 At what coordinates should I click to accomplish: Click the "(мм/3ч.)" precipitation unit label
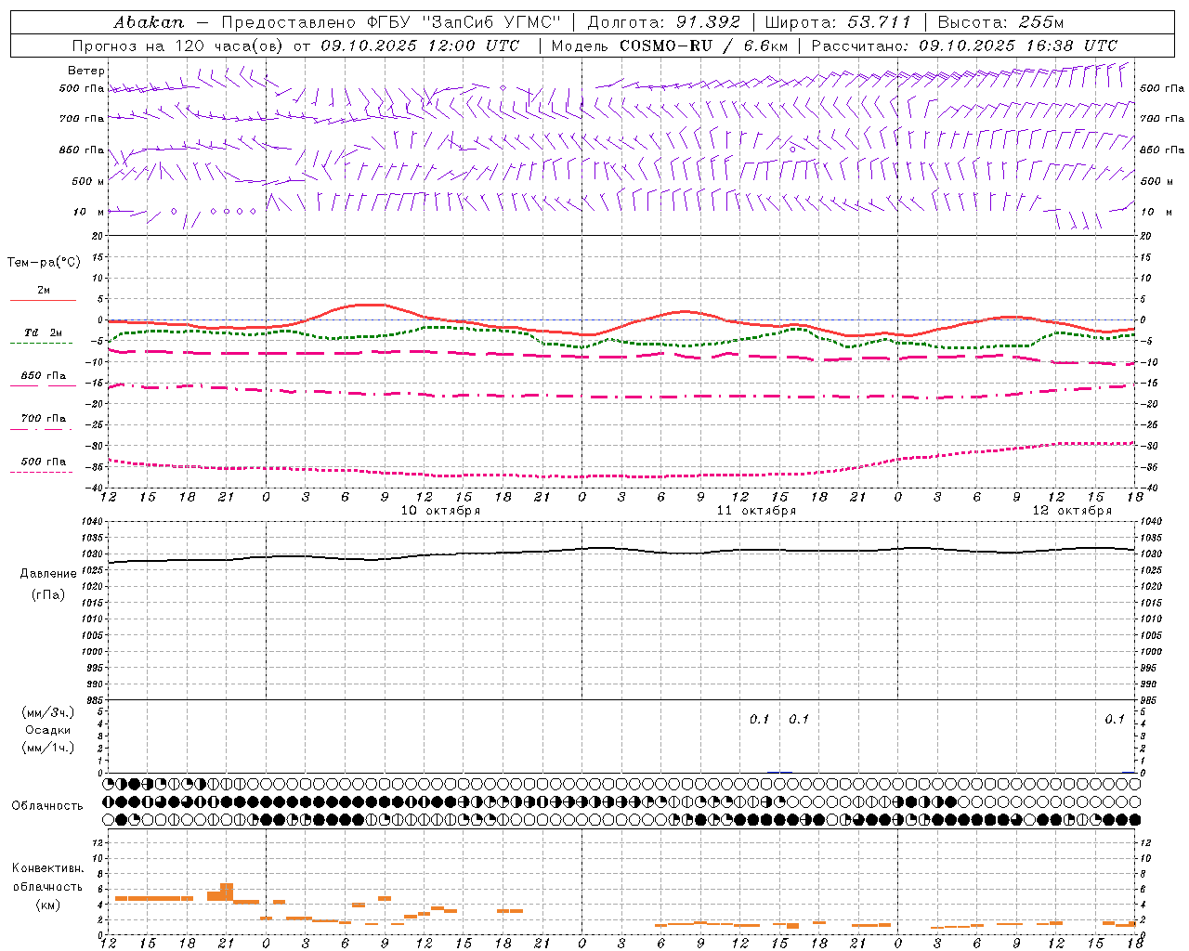point(48,712)
